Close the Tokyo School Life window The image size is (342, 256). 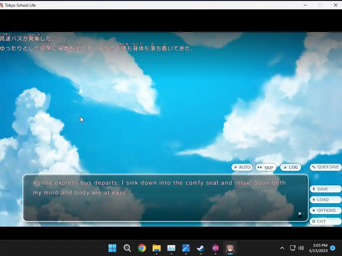[335, 5]
